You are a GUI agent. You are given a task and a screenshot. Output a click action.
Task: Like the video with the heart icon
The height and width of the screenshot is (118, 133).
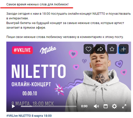tap(89, 49)
